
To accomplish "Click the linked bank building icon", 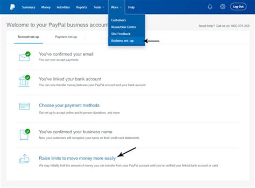I will (x=24, y=80).
